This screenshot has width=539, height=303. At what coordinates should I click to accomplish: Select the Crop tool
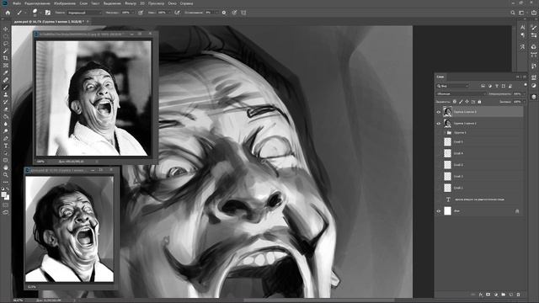[6, 58]
